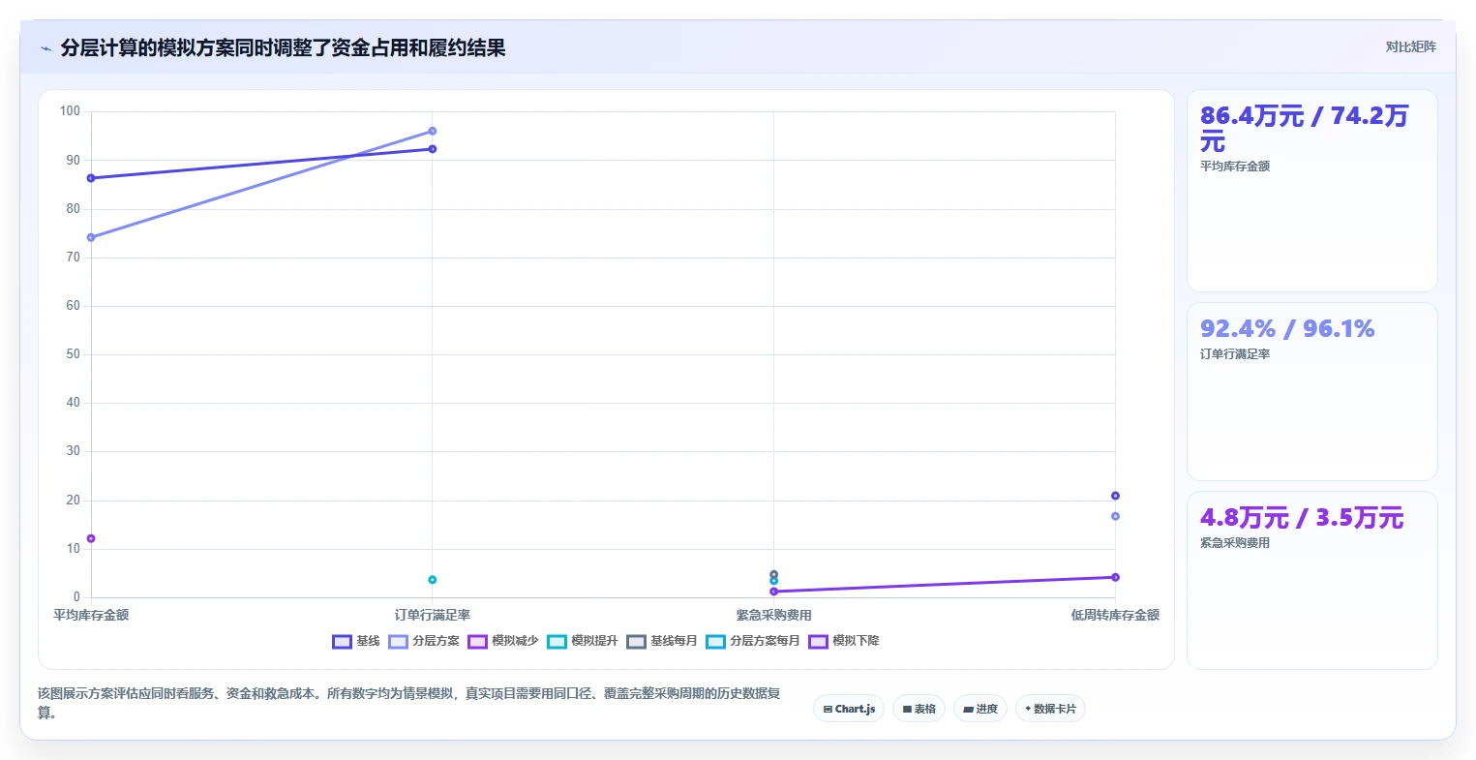This screenshot has width=1476, height=760.
Task: Toggle the 分层方案 legend series
Action: click(x=424, y=641)
